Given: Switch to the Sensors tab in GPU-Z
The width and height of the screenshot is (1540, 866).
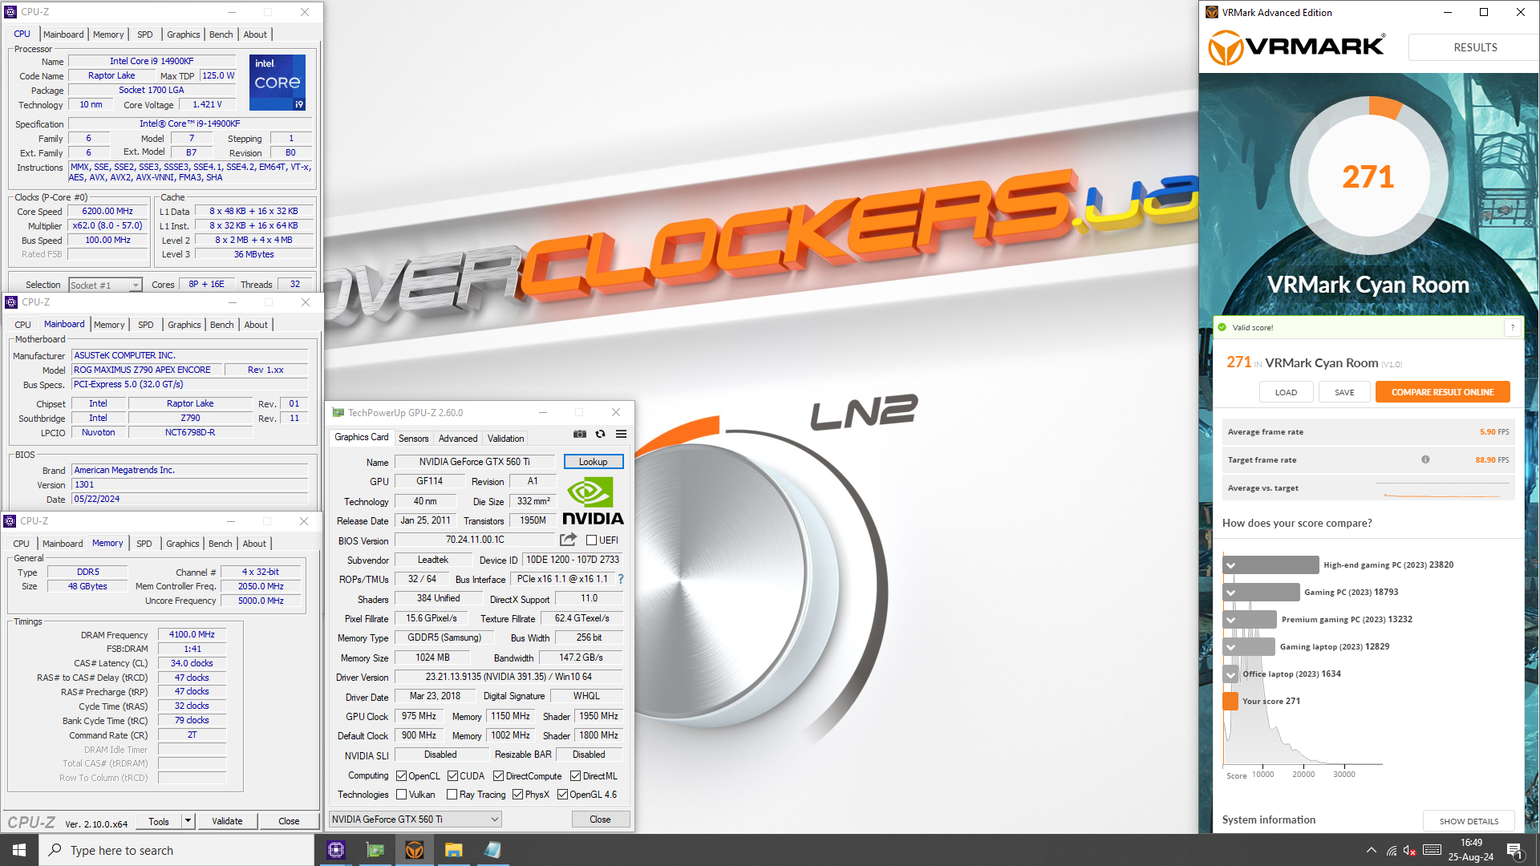Looking at the screenshot, I should pyautogui.click(x=413, y=439).
